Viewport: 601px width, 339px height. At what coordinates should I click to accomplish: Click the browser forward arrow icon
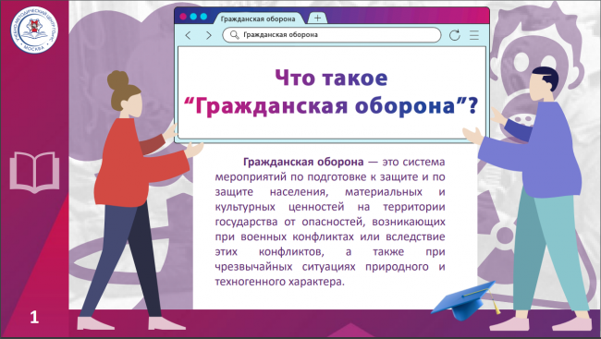click(209, 35)
